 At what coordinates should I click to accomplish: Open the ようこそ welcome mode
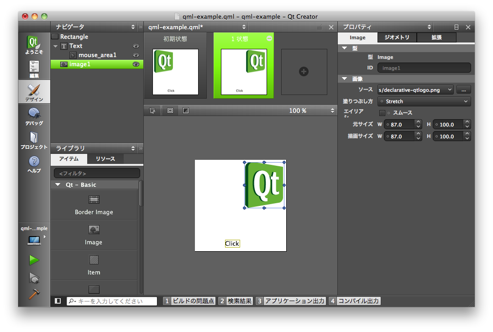point(34,45)
